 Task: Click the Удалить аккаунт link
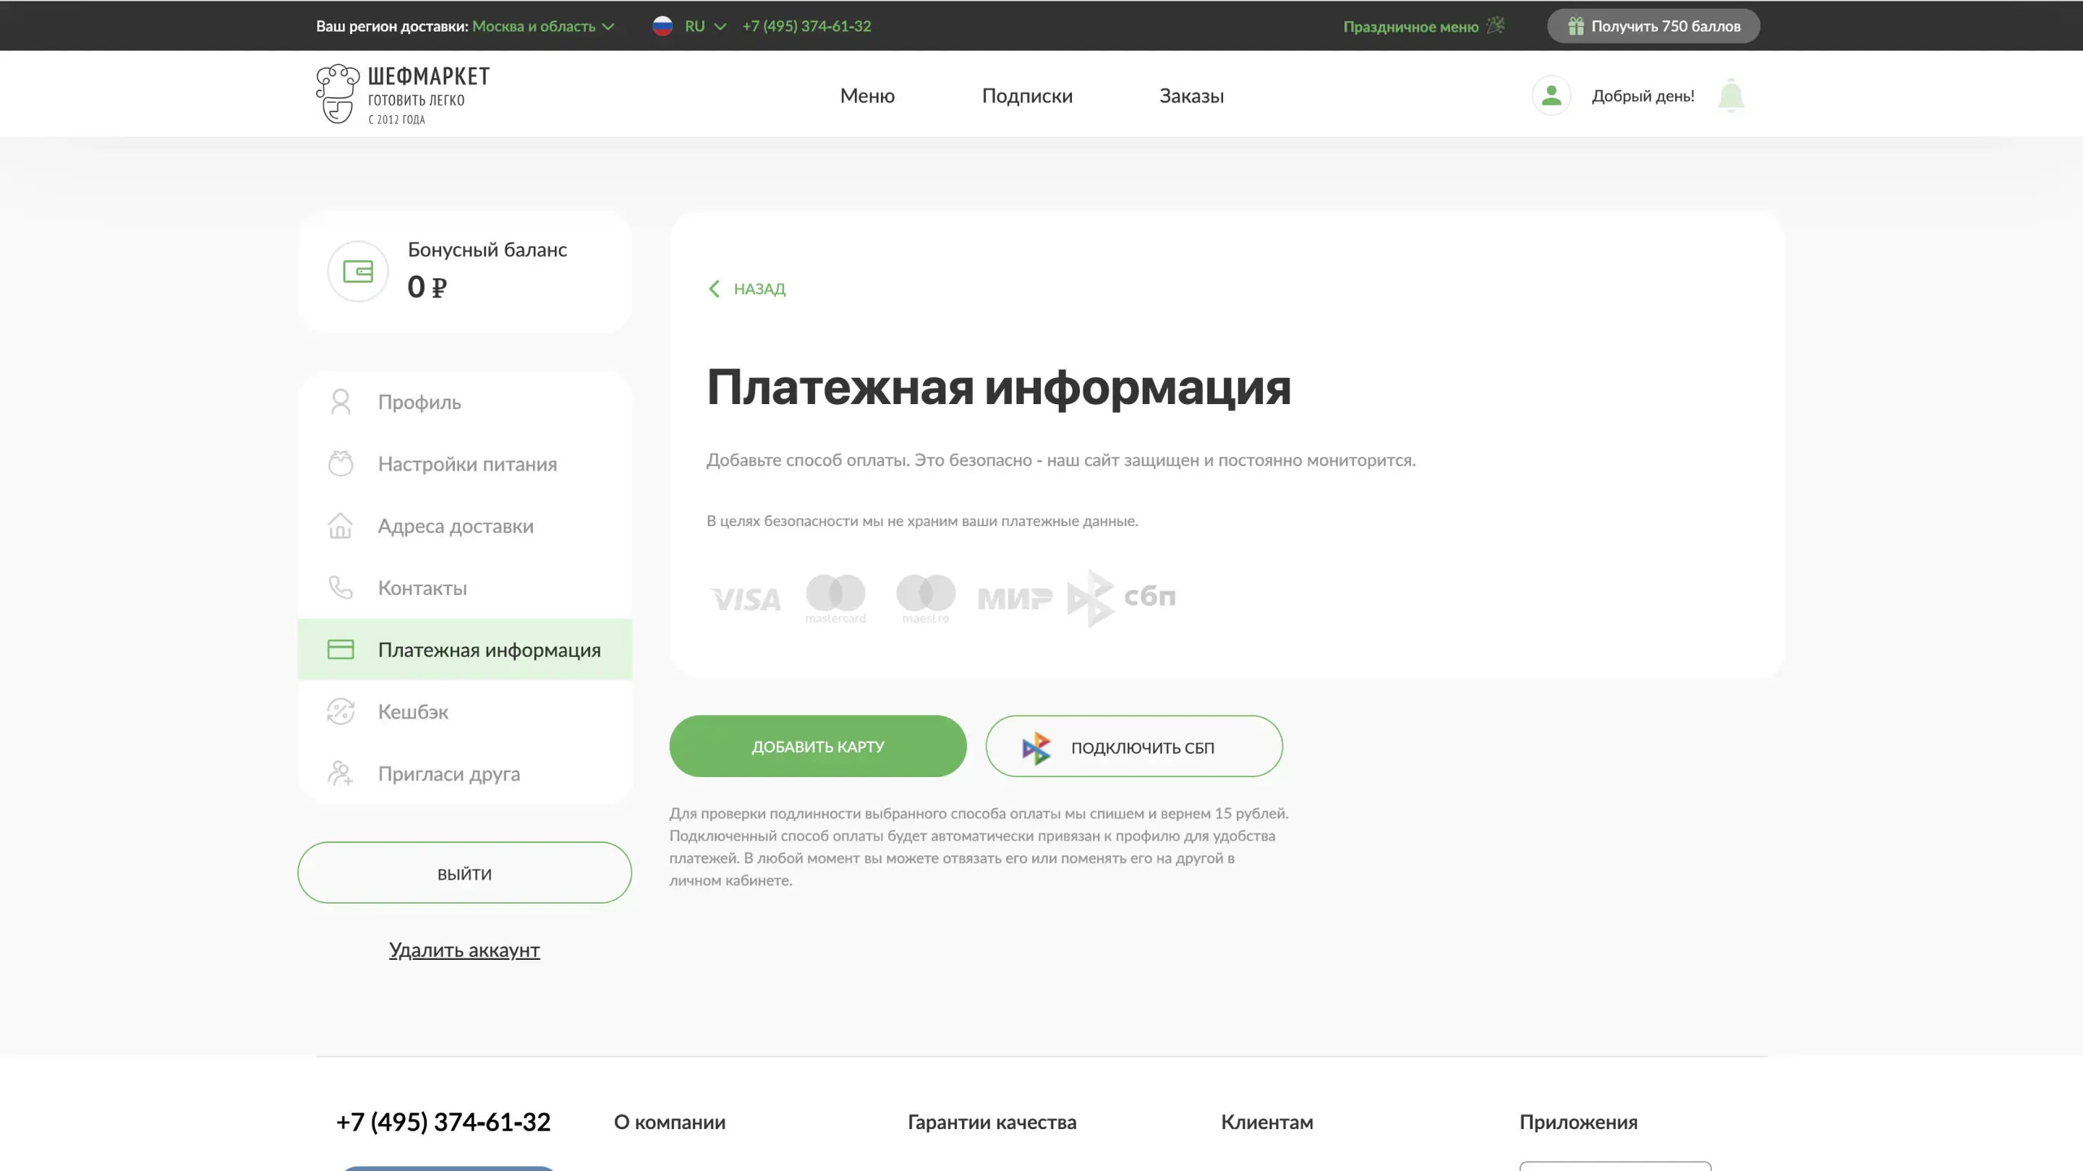464,950
